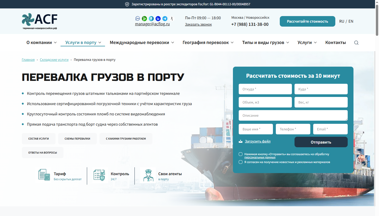
Task: Focus the Телефон input field
Action: [x=293, y=129]
